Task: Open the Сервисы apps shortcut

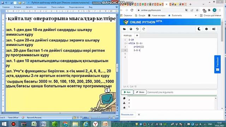Action: point(126,16)
